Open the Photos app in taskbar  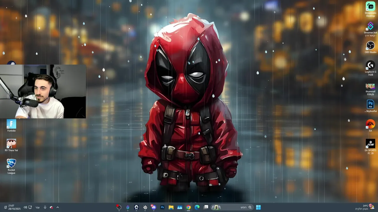click(x=180, y=207)
